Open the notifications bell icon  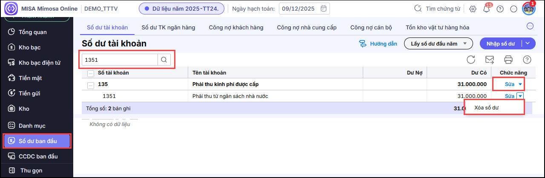click(x=486, y=9)
